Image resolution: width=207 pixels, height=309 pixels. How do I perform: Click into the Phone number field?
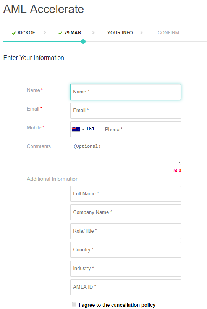coord(141,129)
